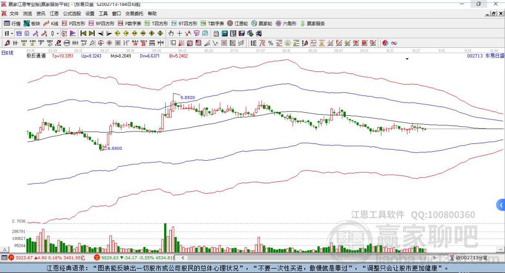Jump to first bar icon
The height and width of the screenshot is (273, 505).
[83, 34]
